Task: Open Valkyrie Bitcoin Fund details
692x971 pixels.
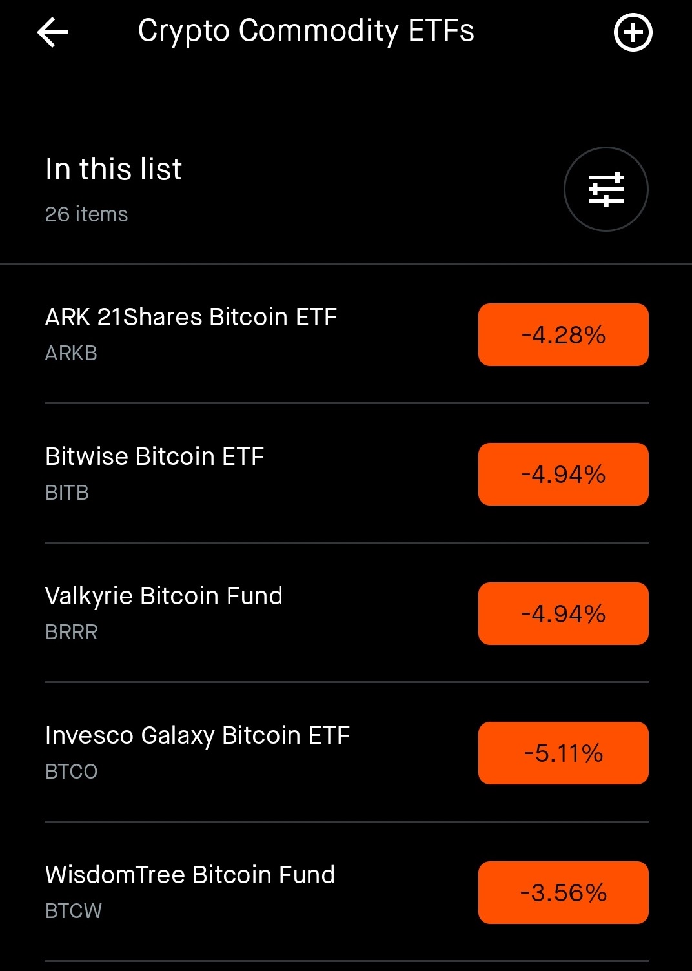Action: pyautogui.click(x=346, y=613)
